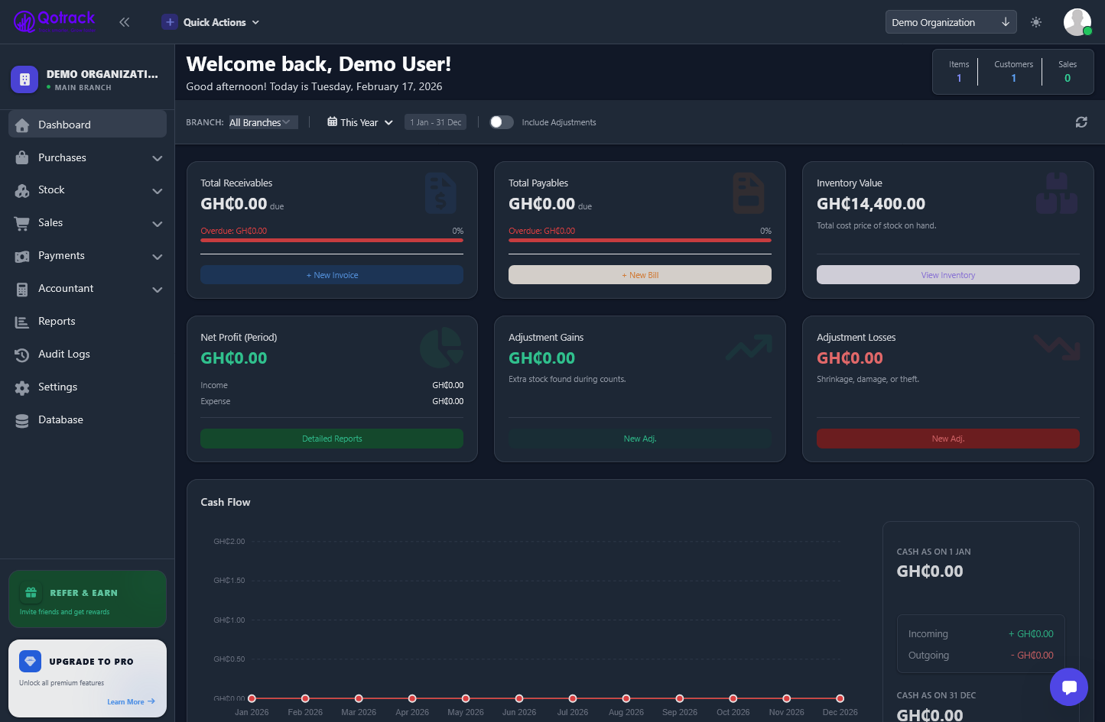The width and height of the screenshot is (1105, 722).
Task: Click the Database stack icon
Action: click(x=22, y=420)
